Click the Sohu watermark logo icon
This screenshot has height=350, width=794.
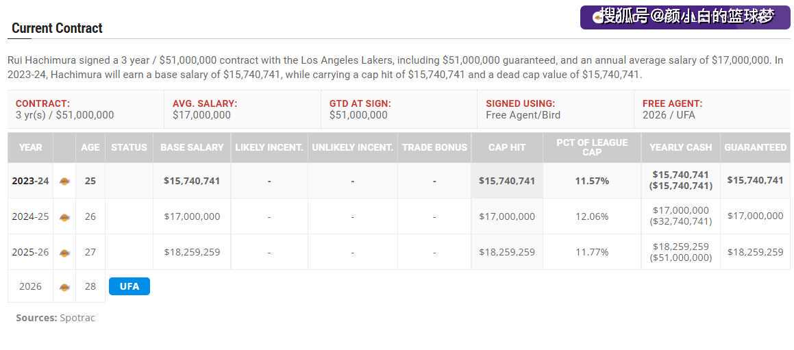pyautogui.click(x=597, y=17)
